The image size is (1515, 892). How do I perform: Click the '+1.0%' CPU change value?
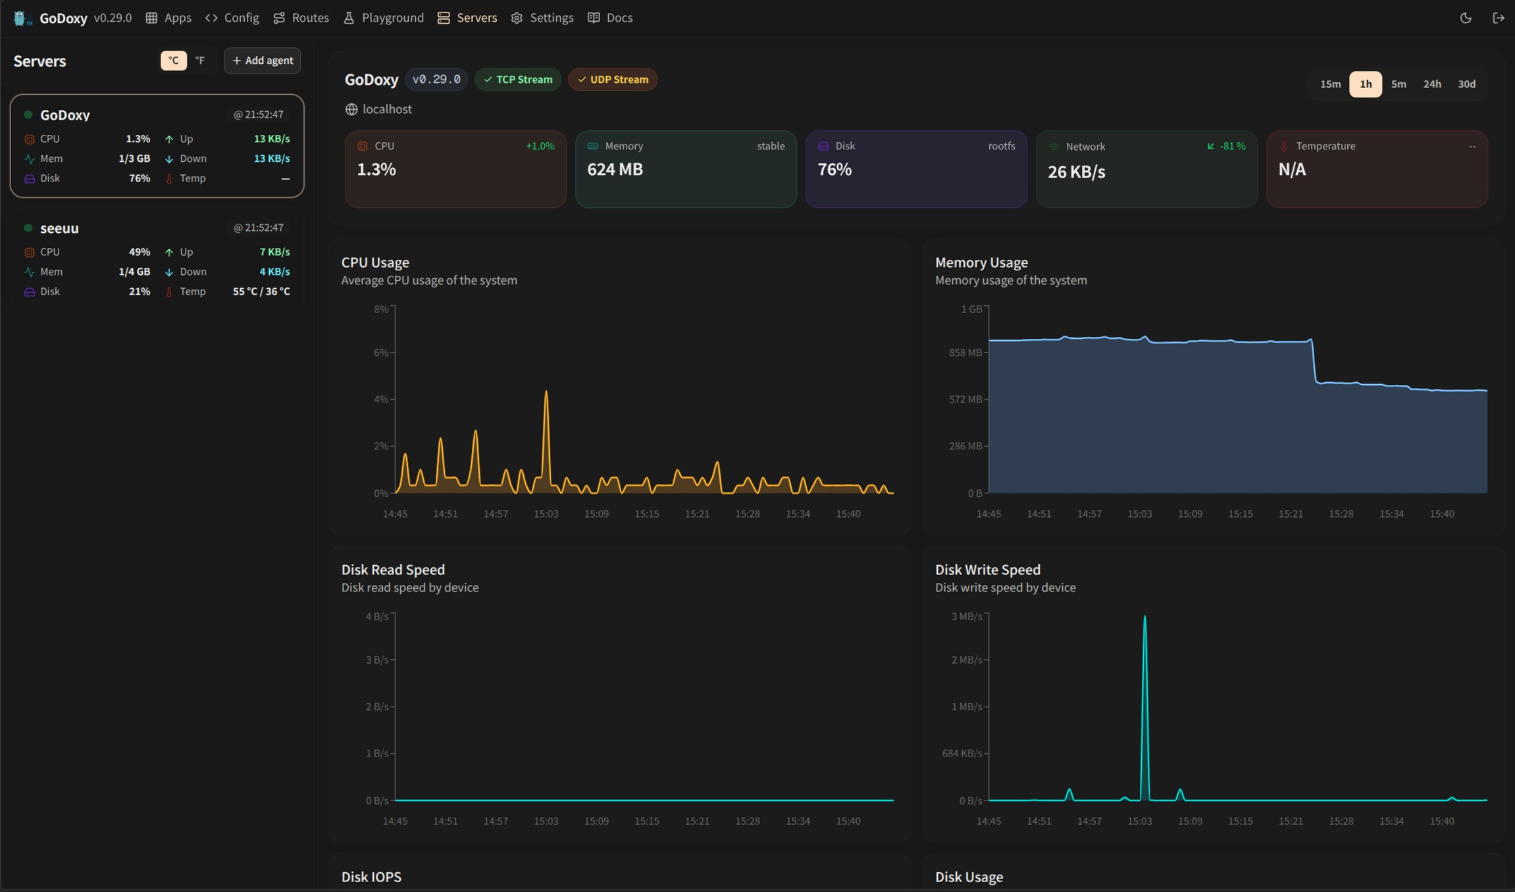point(540,146)
